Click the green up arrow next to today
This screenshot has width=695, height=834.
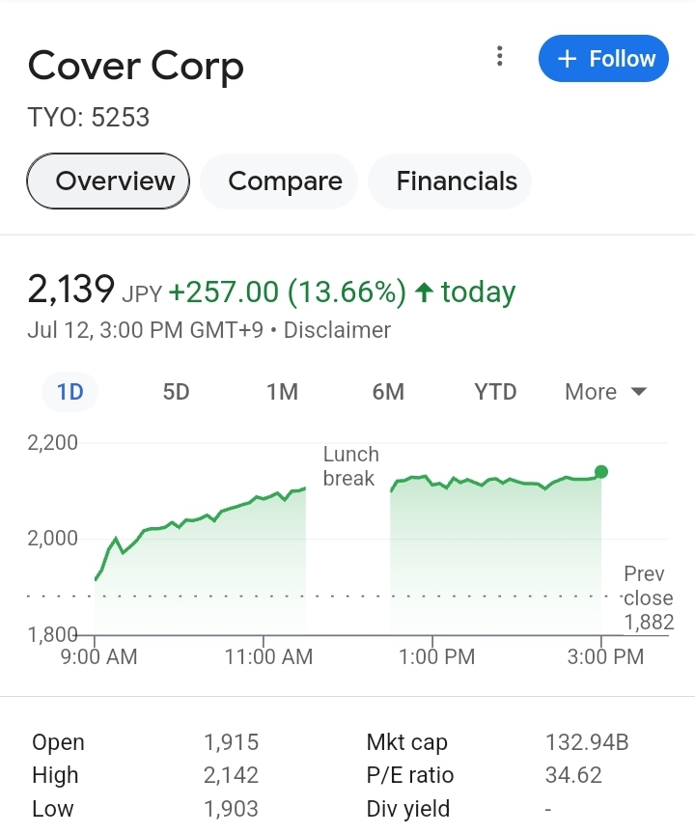tap(424, 292)
